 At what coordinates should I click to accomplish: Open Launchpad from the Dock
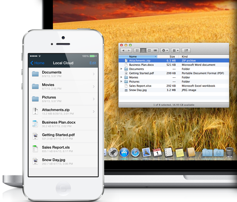113,153
